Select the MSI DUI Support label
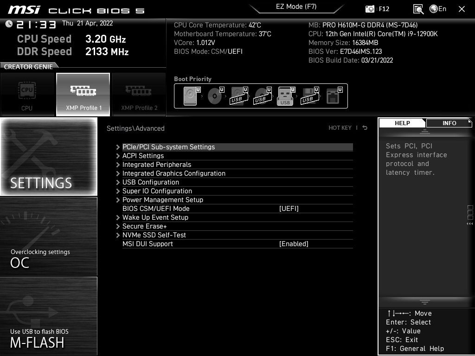This screenshot has width=475, height=356. point(148,244)
